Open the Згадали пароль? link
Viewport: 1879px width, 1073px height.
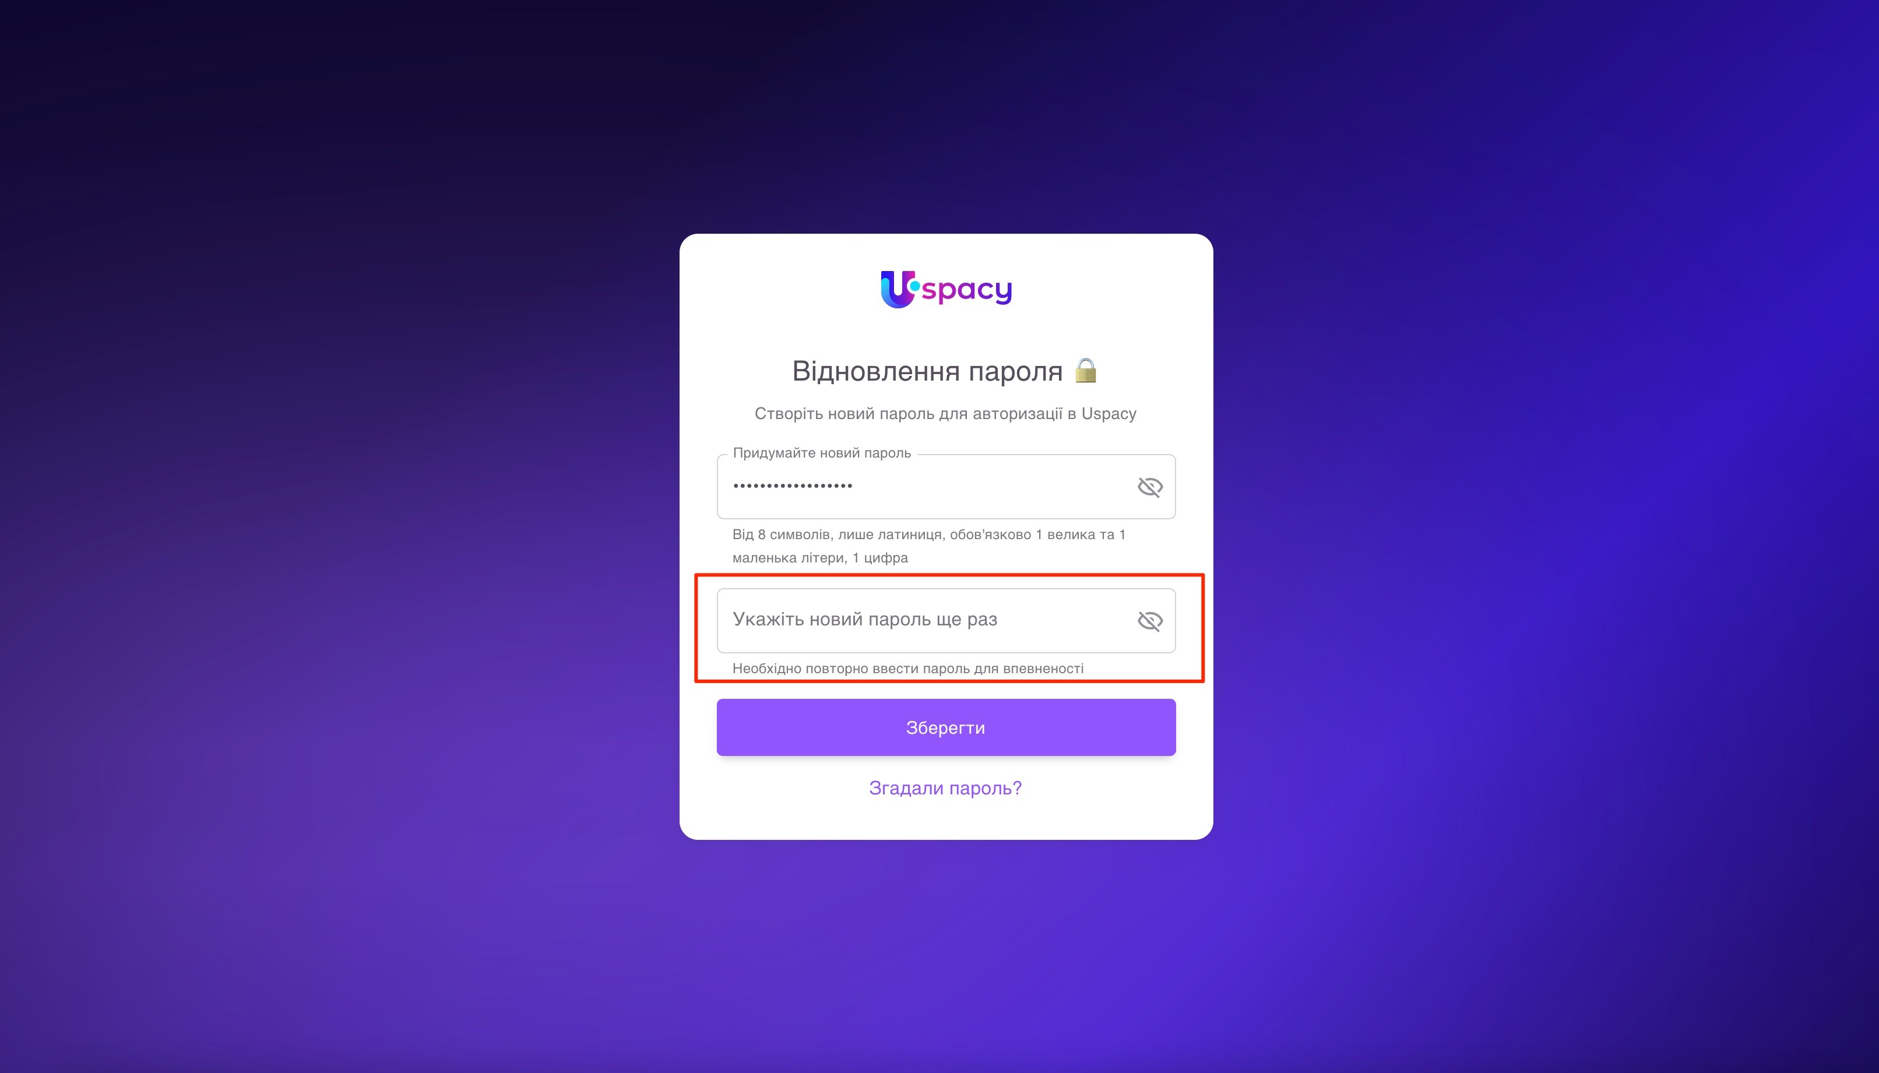(x=945, y=788)
